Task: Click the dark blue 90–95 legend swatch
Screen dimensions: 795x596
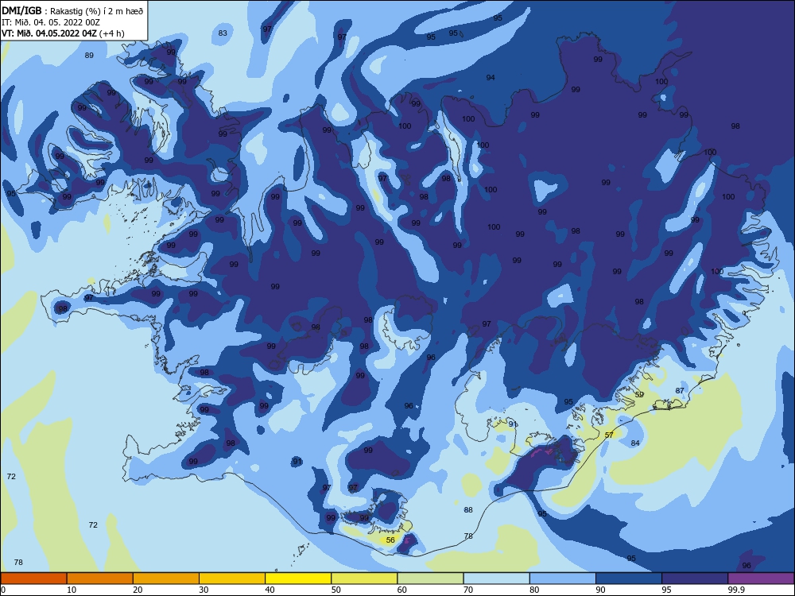Action: pos(629,579)
